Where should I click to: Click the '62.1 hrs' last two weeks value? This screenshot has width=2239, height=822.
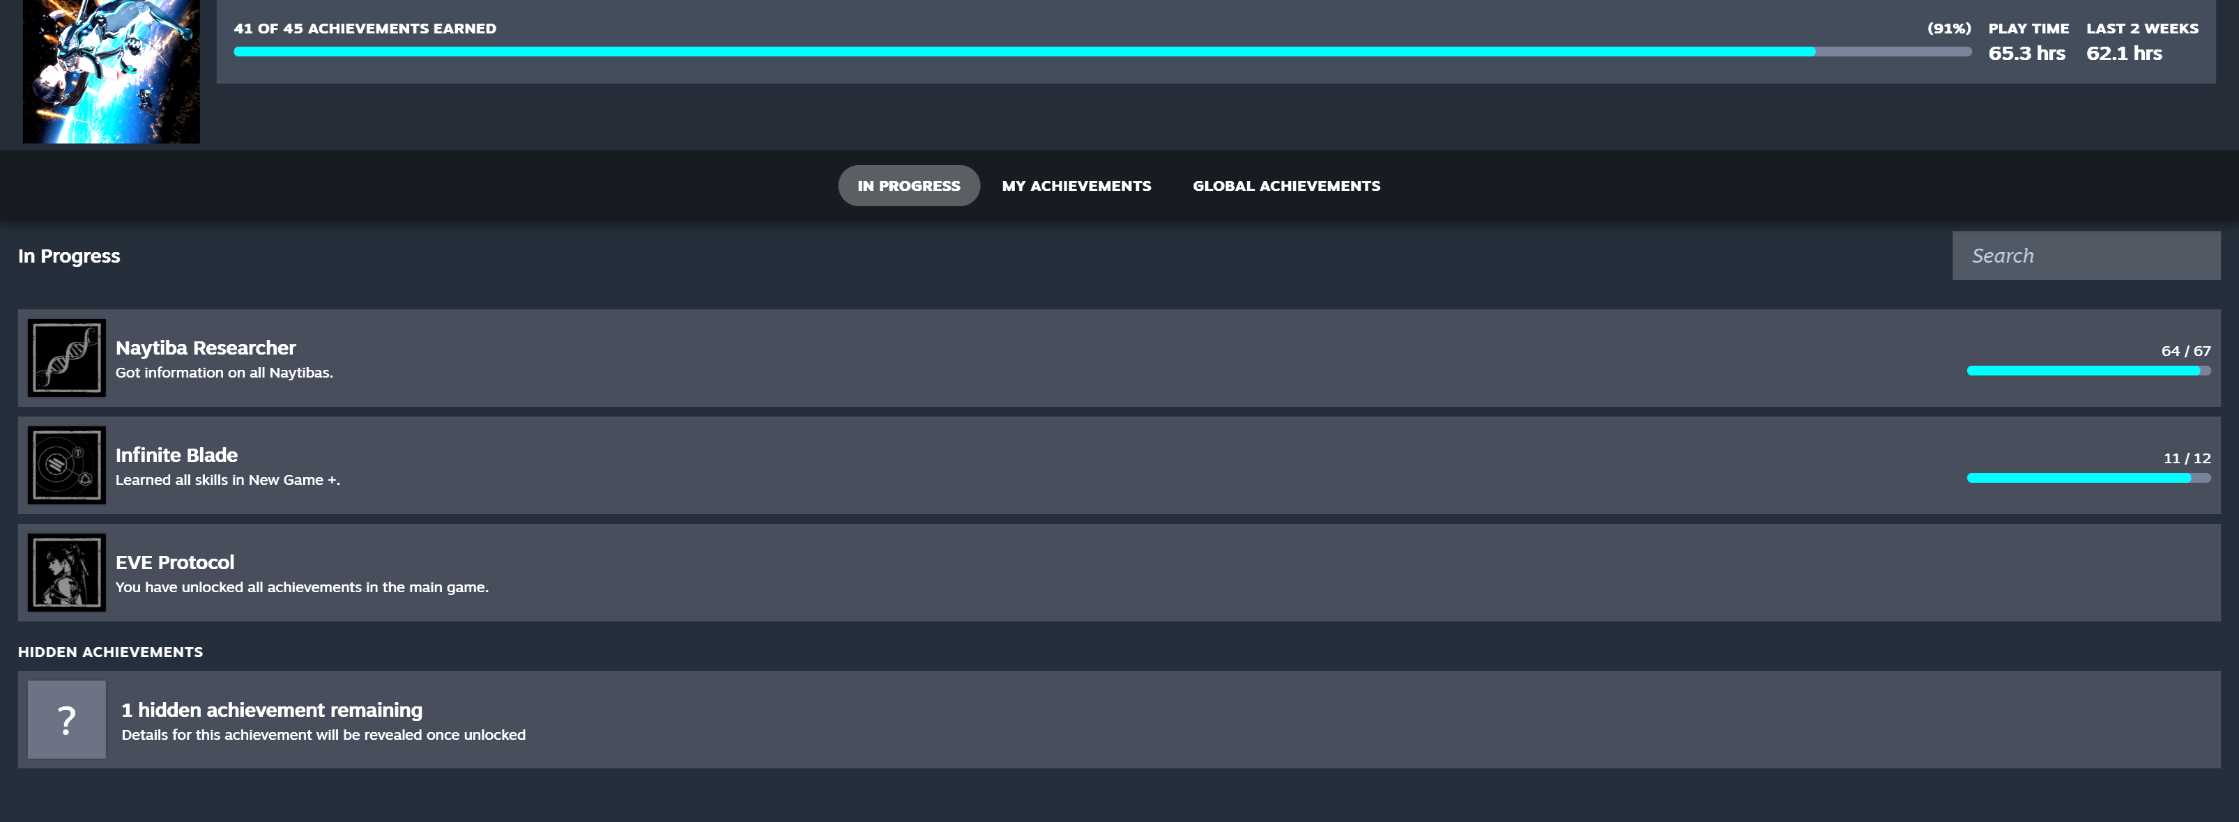coord(2124,53)
